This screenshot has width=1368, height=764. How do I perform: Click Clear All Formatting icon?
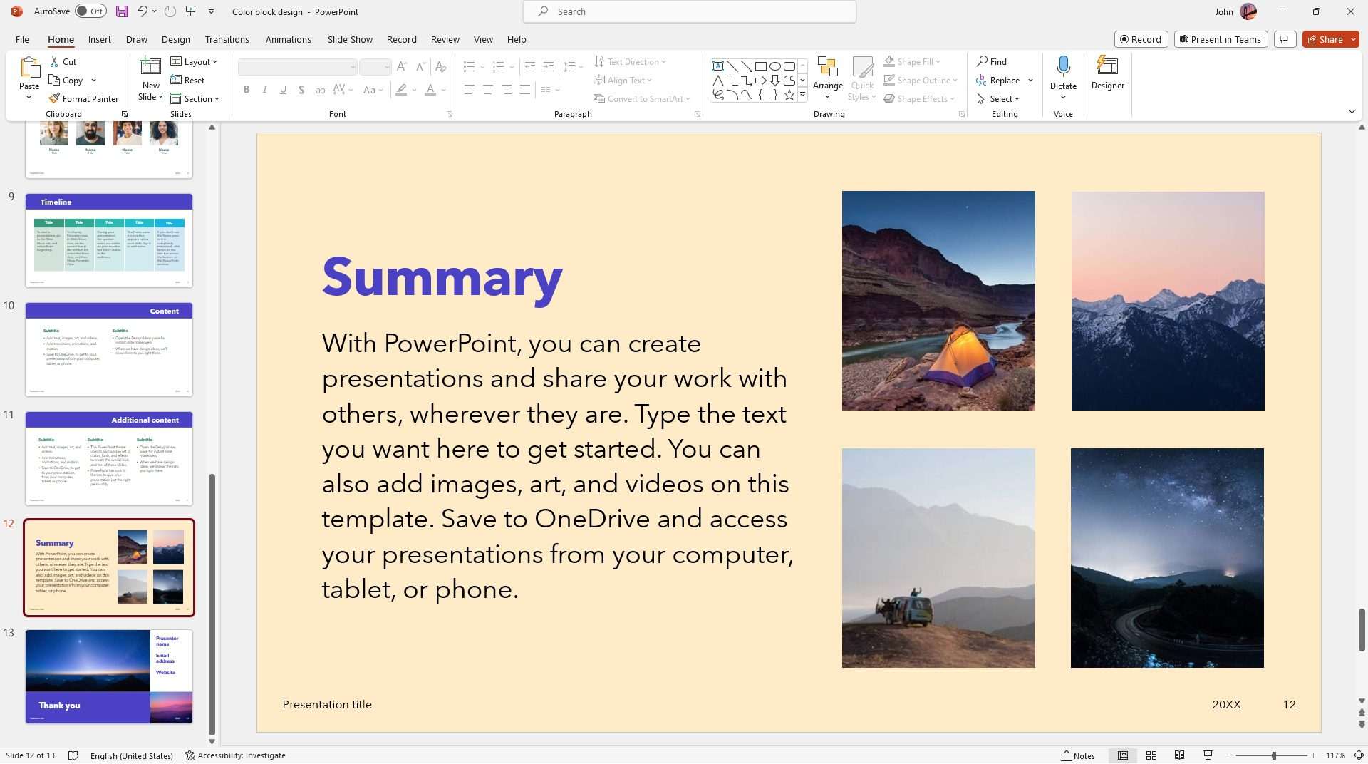point(440,67)
